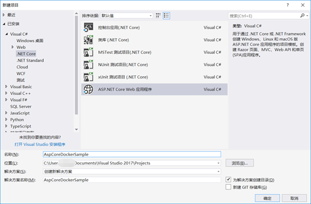311x204 pixels.
Task: Open the solution option dropdown
Action: click(218, 171)
